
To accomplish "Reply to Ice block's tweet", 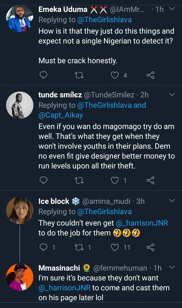I will pyautogui.click(x=44, y=247).
